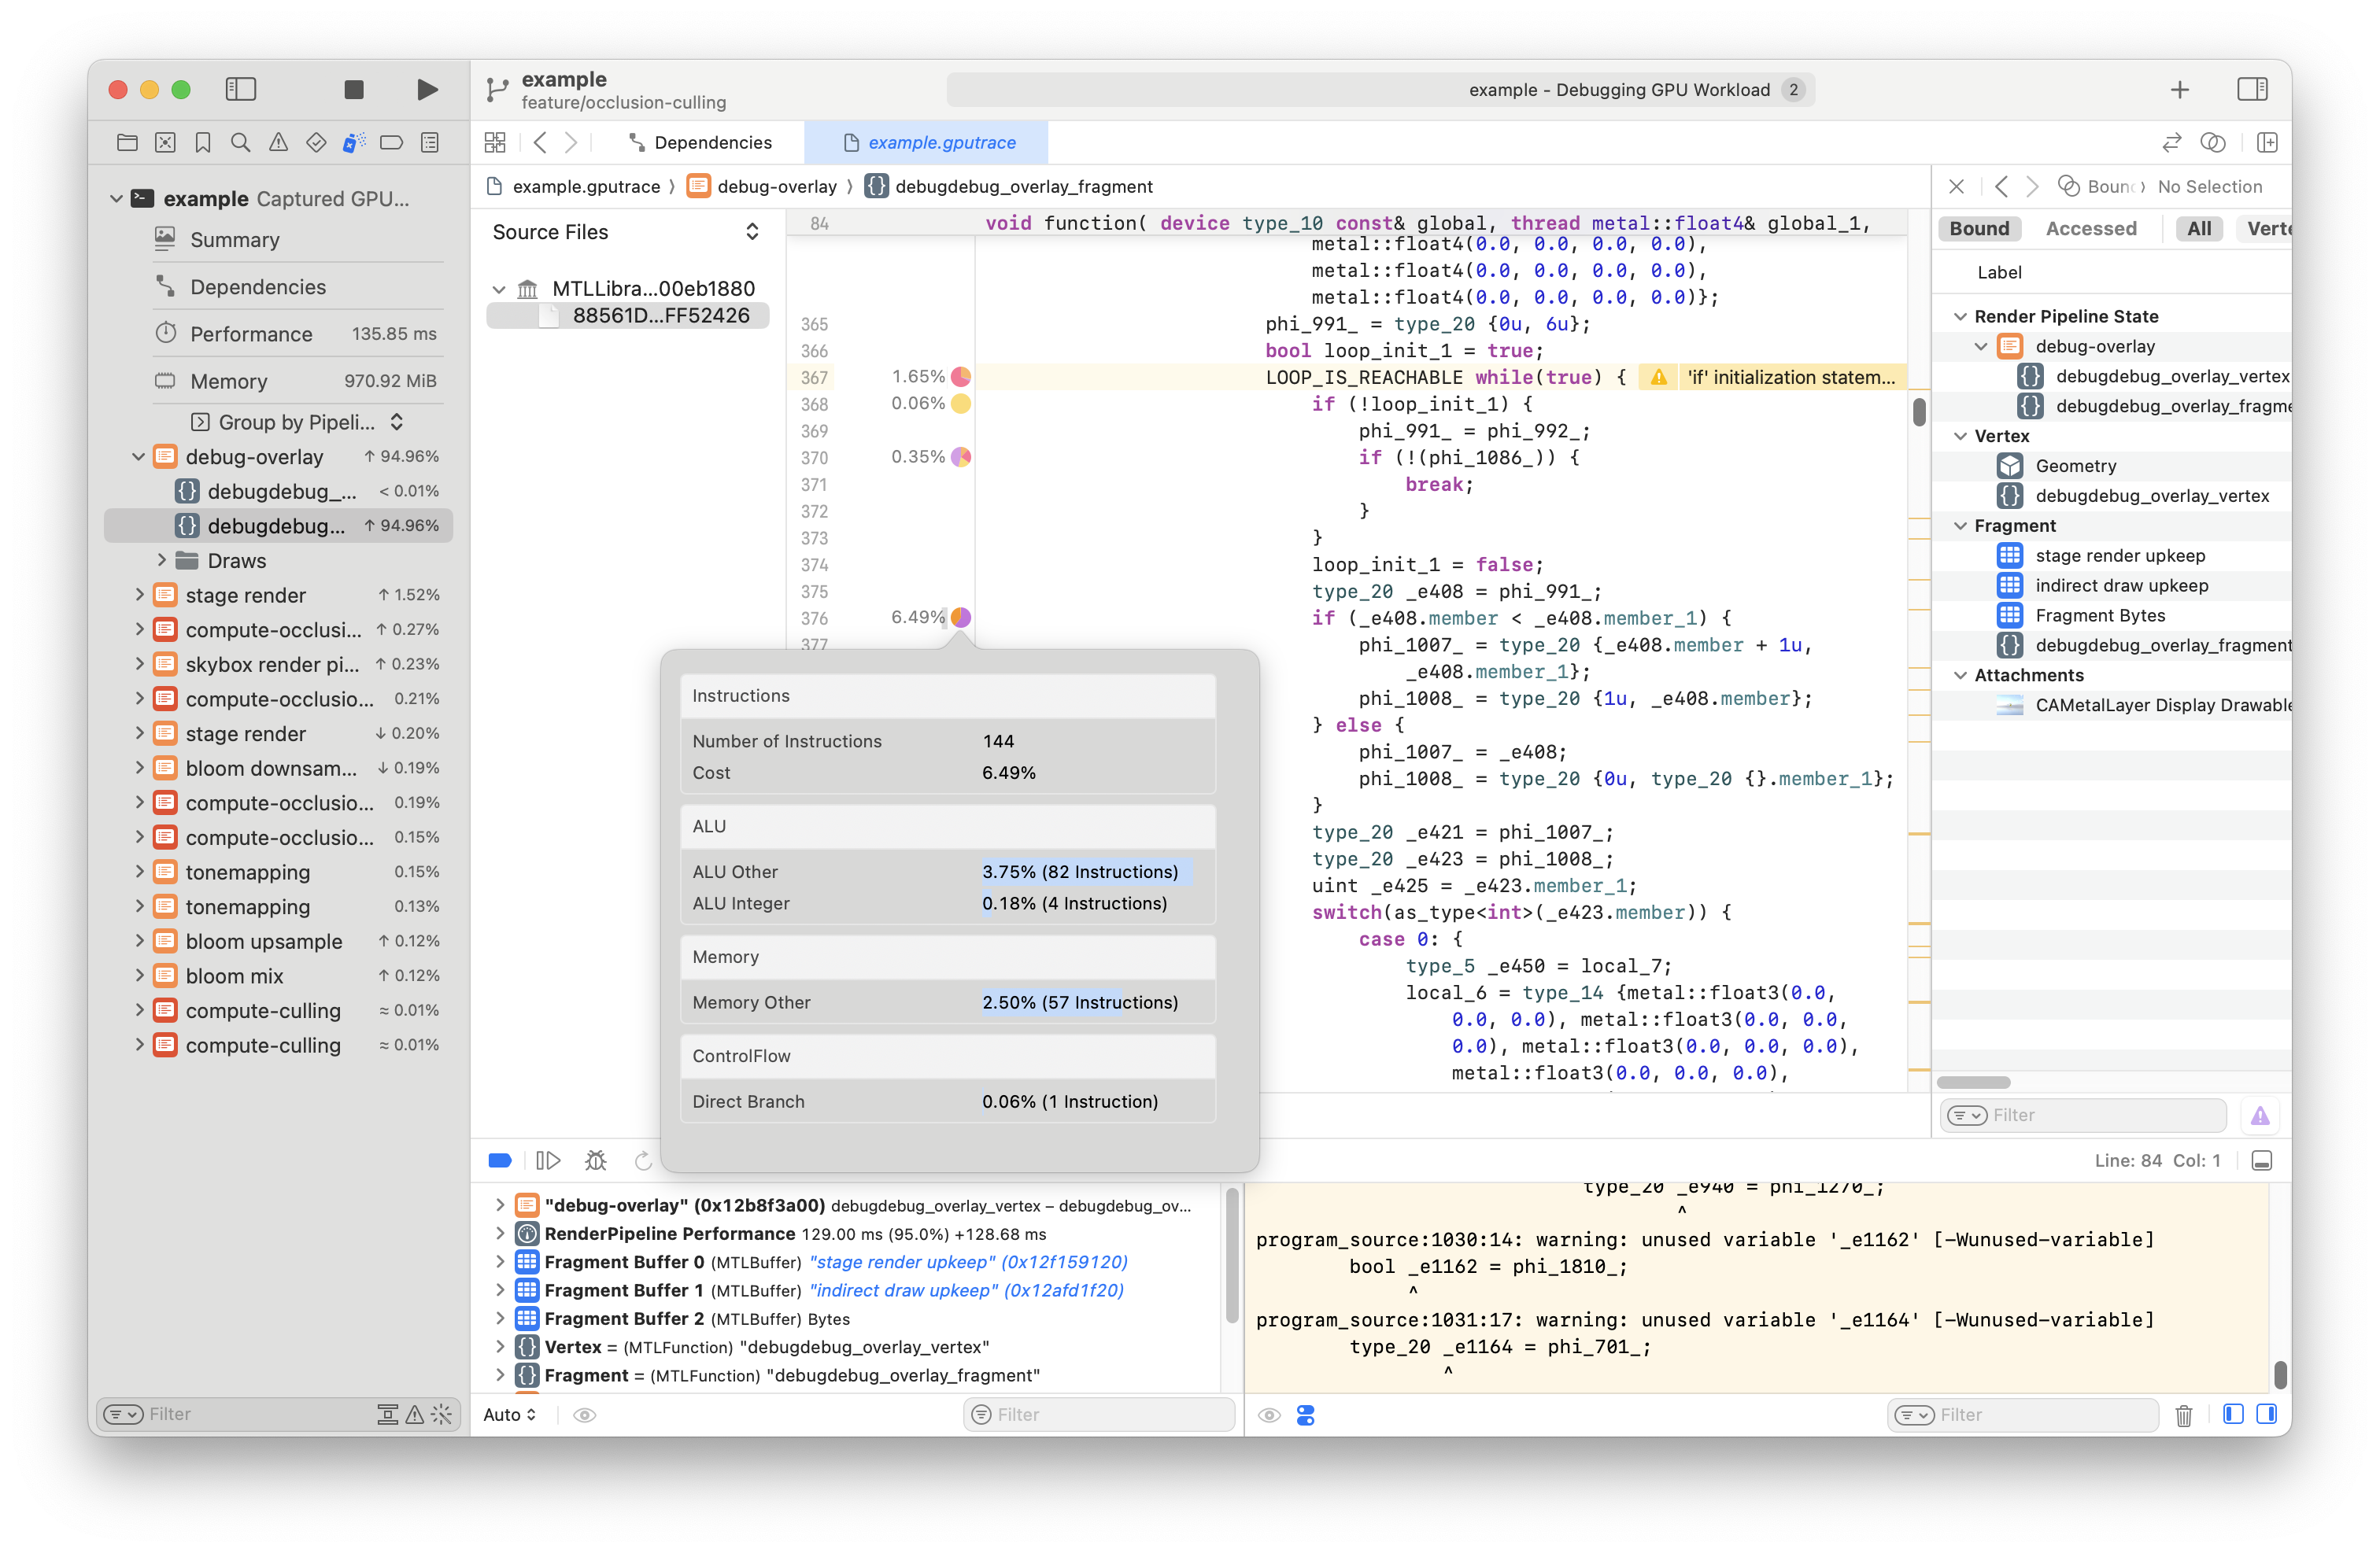This screenshot has width=2380, height=1553.
Task: Select the Accessed segment
Action: pos(2090,229)
